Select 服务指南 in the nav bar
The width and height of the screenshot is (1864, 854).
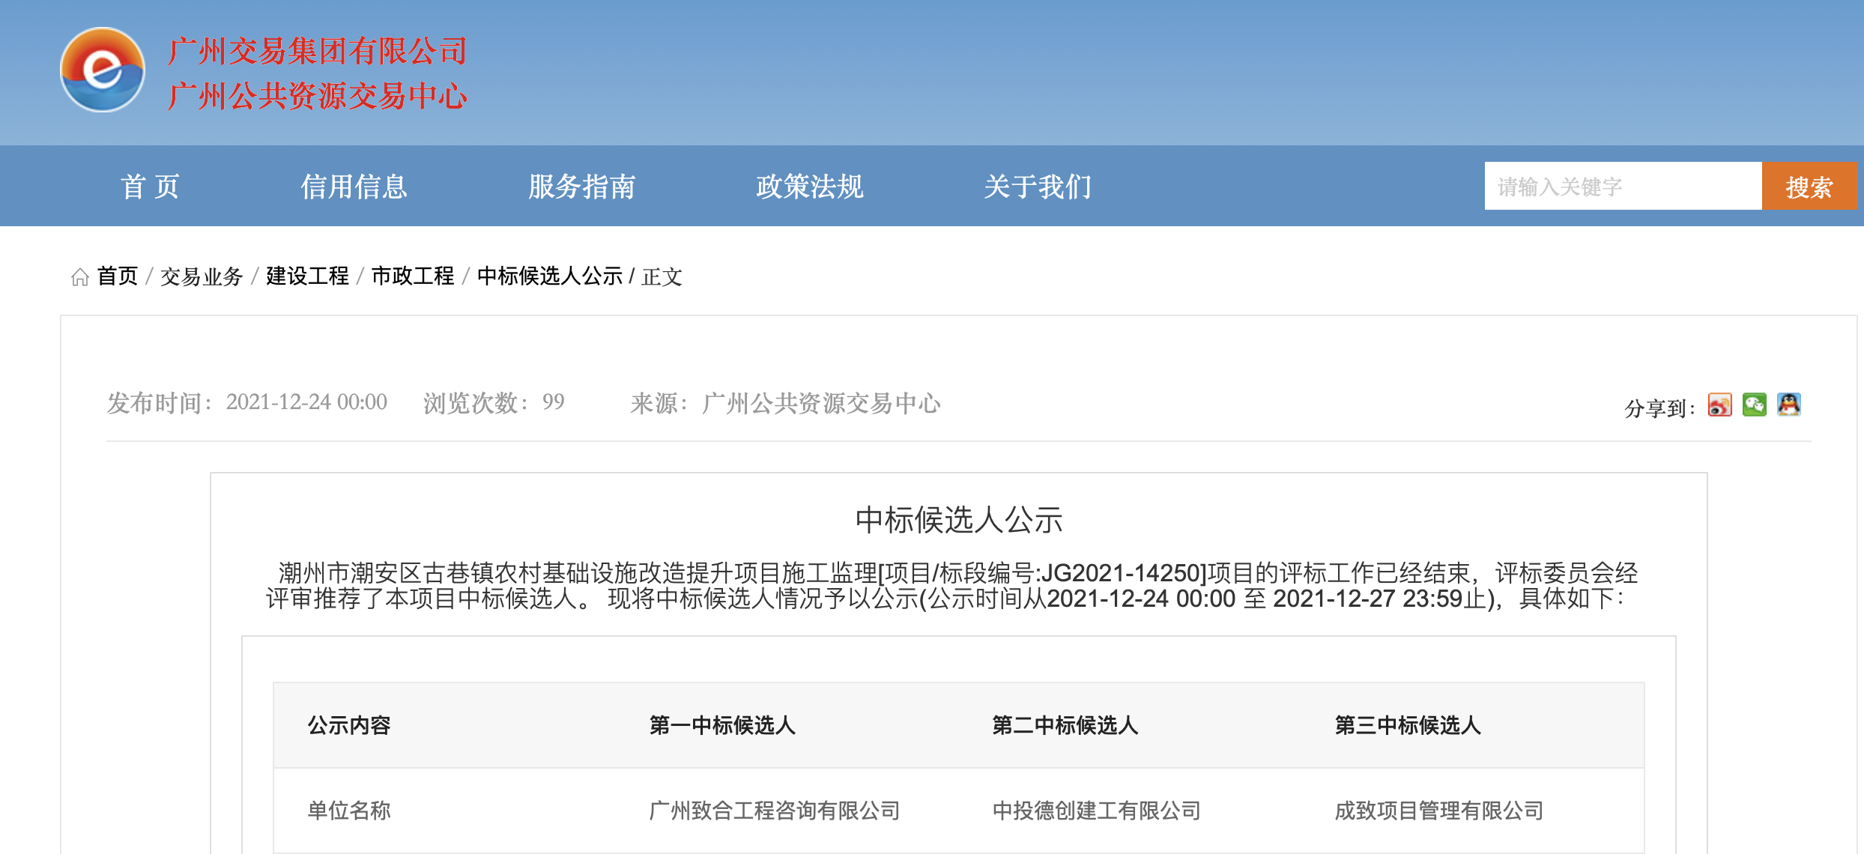point(581,187)
